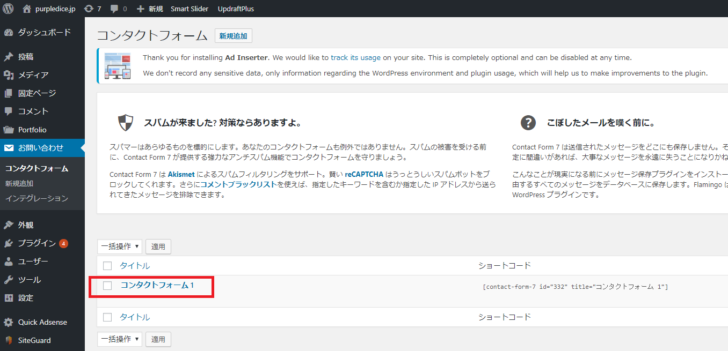
Task: Go to purpledice.jp site name
Action: pos(56,9)
